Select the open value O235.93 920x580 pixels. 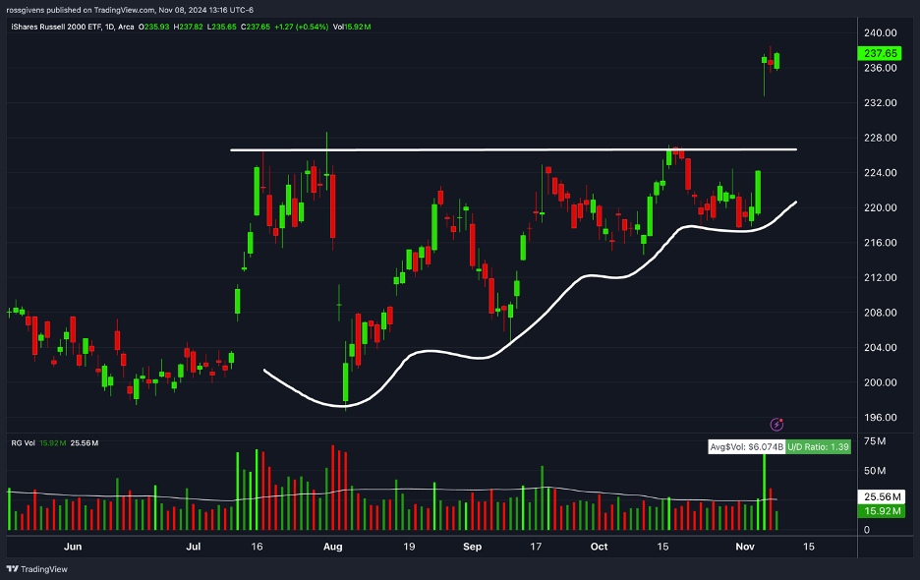[153, 27]
